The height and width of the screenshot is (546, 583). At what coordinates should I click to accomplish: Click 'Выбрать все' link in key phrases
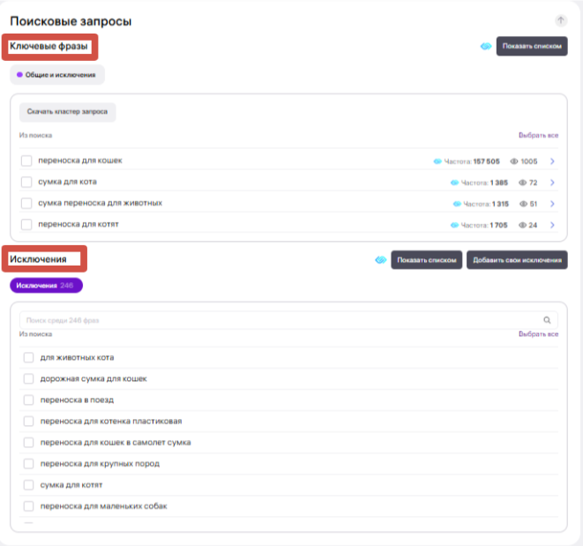tap(538, 136)
